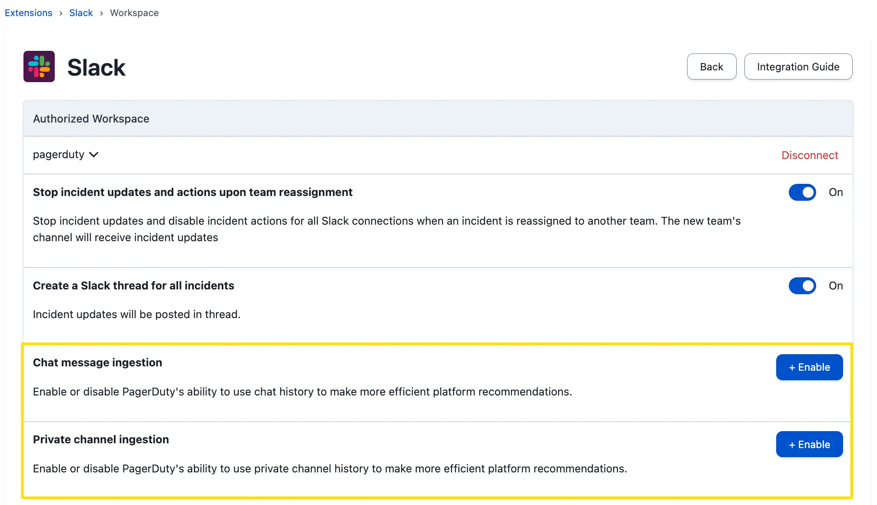Enable Private channel ingestion

[809, 444]
